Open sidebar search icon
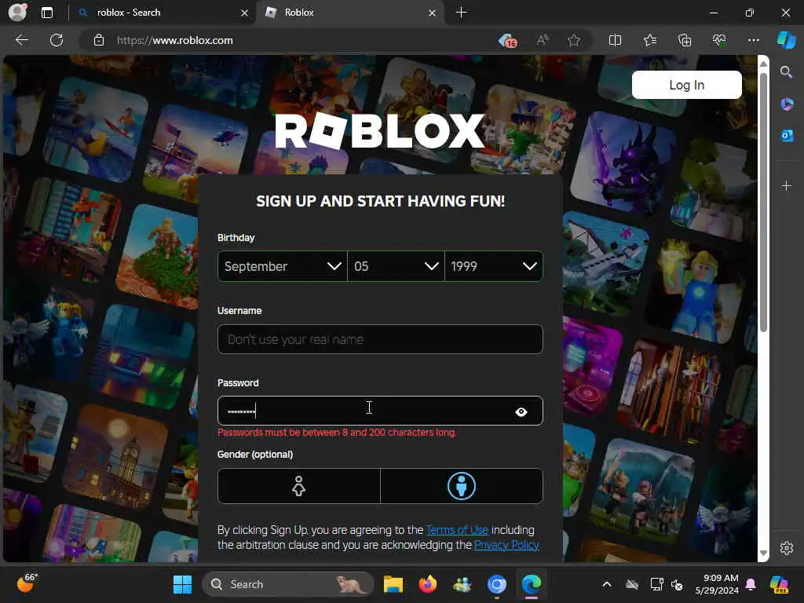Image resolution: width=804 pixels, height=603 pixels. point(786,71)
